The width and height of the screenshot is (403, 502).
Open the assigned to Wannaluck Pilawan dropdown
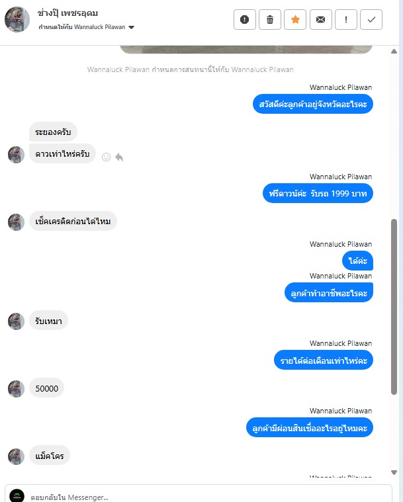[87, 27]
